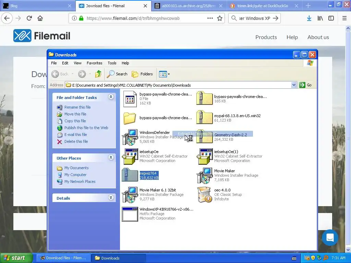Image resolution: width=351 pixels, height=263 pixels.
Task: Reload the Filemail page
Action: point(29,18)
